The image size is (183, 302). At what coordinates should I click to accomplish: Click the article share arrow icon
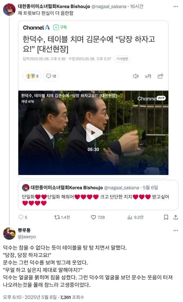coord(160,76)
